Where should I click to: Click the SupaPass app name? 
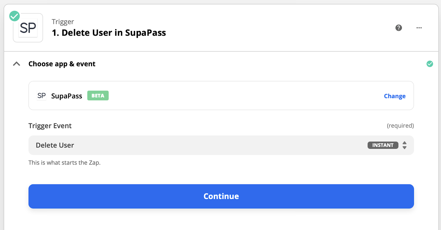point(66,96)
